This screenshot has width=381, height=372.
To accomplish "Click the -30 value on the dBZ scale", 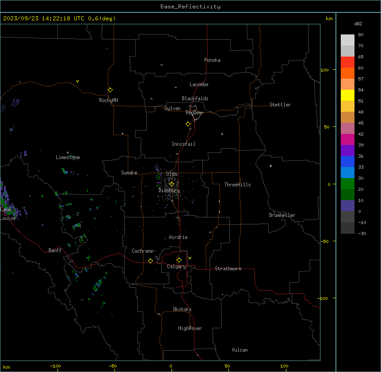I will tap(362, 233).
